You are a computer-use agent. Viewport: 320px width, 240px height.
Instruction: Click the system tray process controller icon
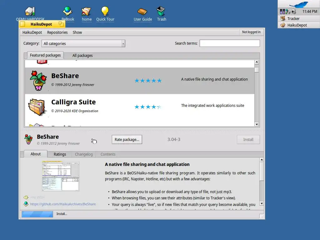point(282,12)
